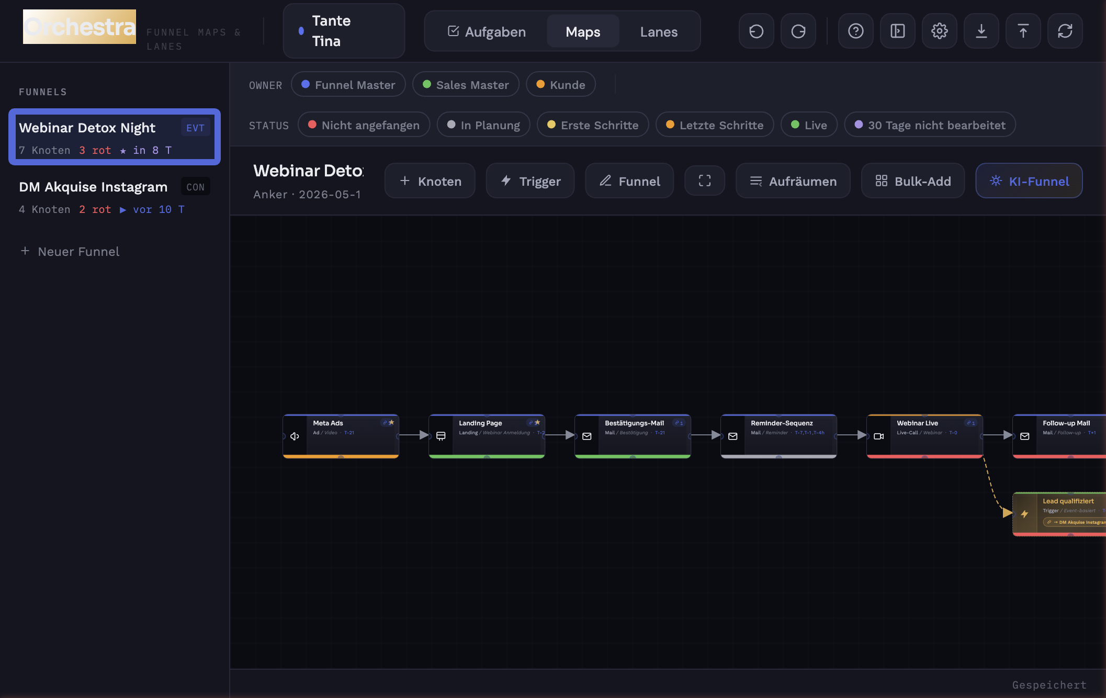Click the mail icon on Reminder-Sequenz node
The height and width of the screenshot is (698, 1106).
tap(732, 436)
